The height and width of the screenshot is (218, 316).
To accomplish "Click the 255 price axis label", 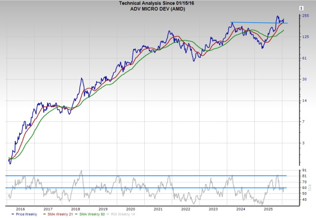I will click(x=306, y=16).
